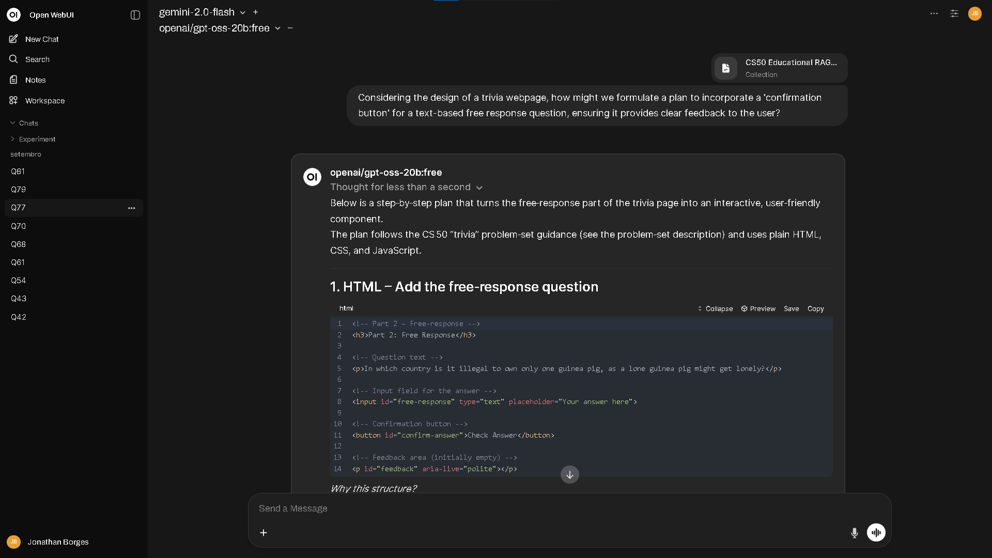This screenshot has height=558, width=992.
Task: Activate the microphone voice input
Action: point(854,533)
